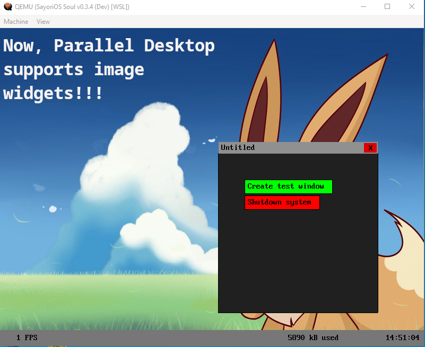Click the 5890 kB used memory indicator
This screenshot has width=425, height=347.
tap(313, 337)
